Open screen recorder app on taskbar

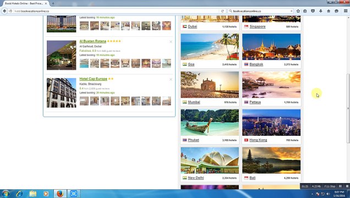(x=74, y=194)
